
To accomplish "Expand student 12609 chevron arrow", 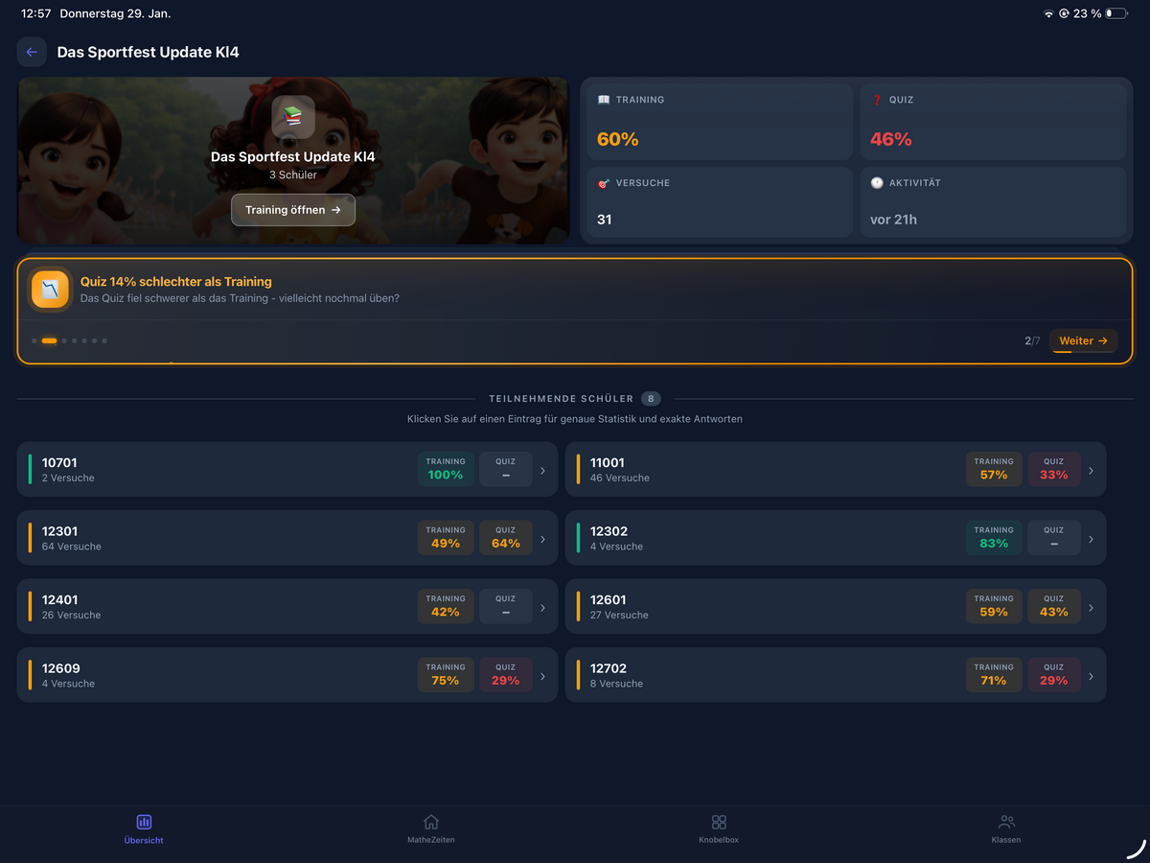I will tap(542, 676).
